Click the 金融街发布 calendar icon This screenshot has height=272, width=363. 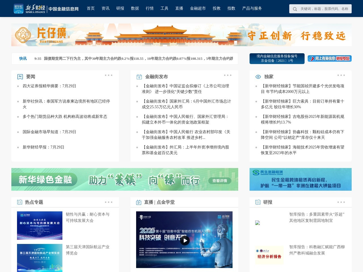click(139, 76)
